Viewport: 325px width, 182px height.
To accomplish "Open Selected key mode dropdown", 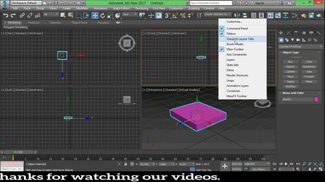I will pyautogui.click(x=257, y=164).
